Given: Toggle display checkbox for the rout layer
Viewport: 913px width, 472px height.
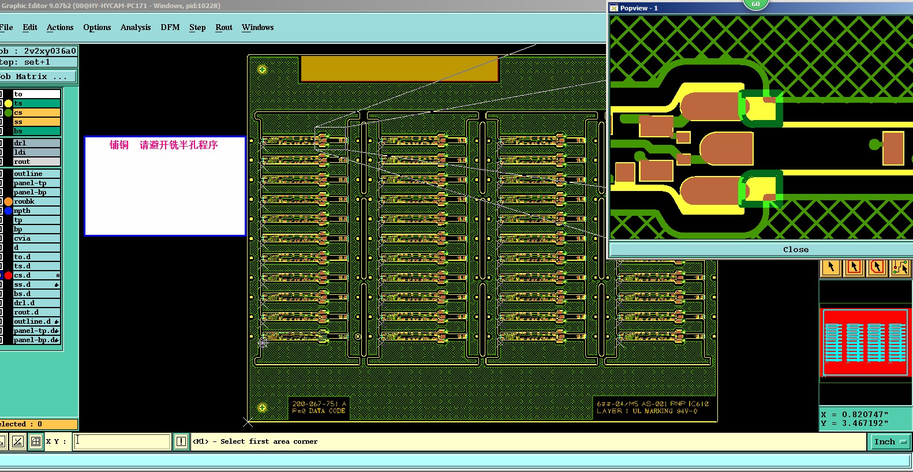Looking at the screenshot, I should pyautogui.click(x=1, y=162).
